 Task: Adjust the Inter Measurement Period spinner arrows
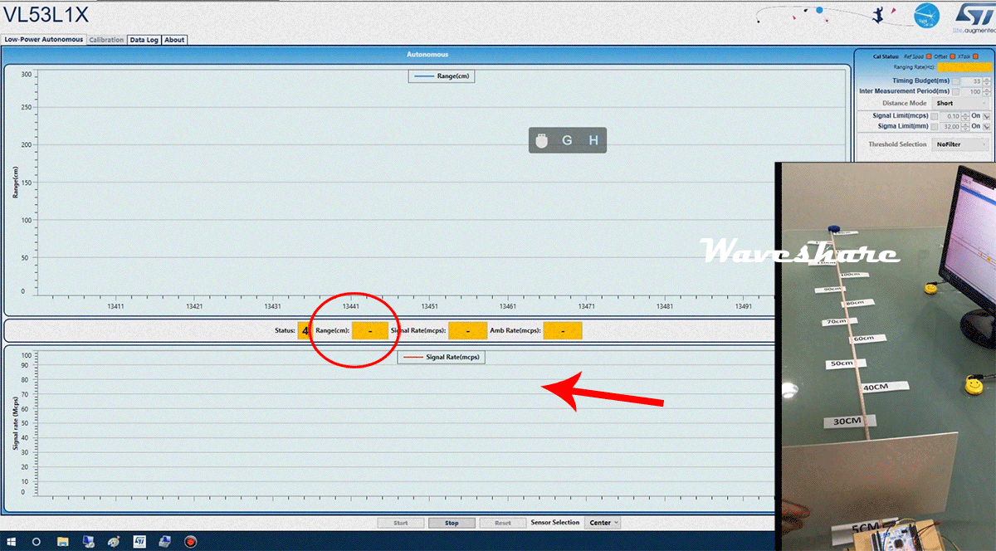click(x=986, y=91)
